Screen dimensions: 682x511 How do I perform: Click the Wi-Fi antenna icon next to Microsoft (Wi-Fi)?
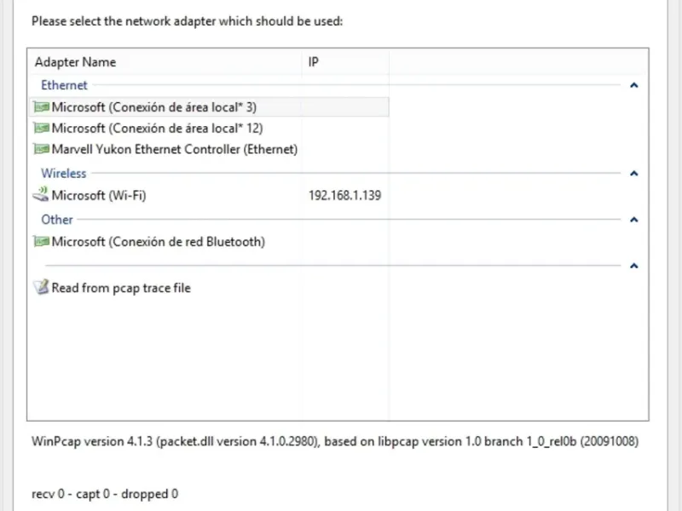pos(41,194)
